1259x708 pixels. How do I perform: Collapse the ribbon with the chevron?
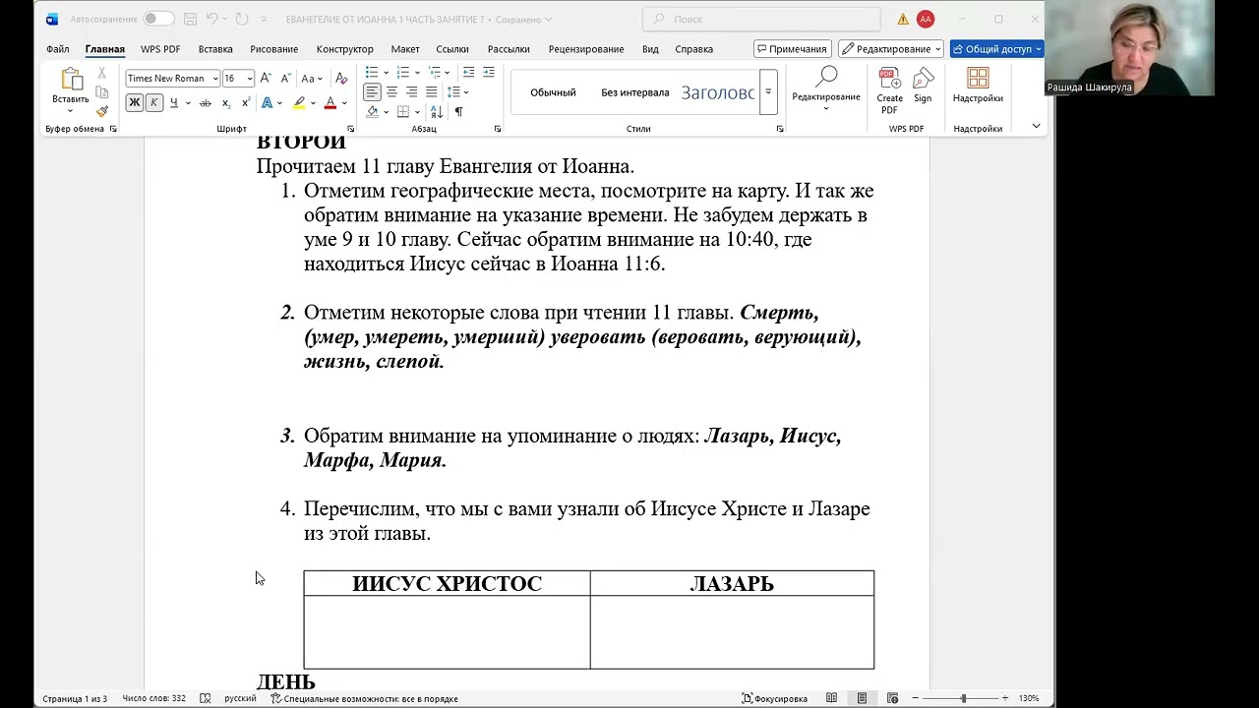(1036, 126)
